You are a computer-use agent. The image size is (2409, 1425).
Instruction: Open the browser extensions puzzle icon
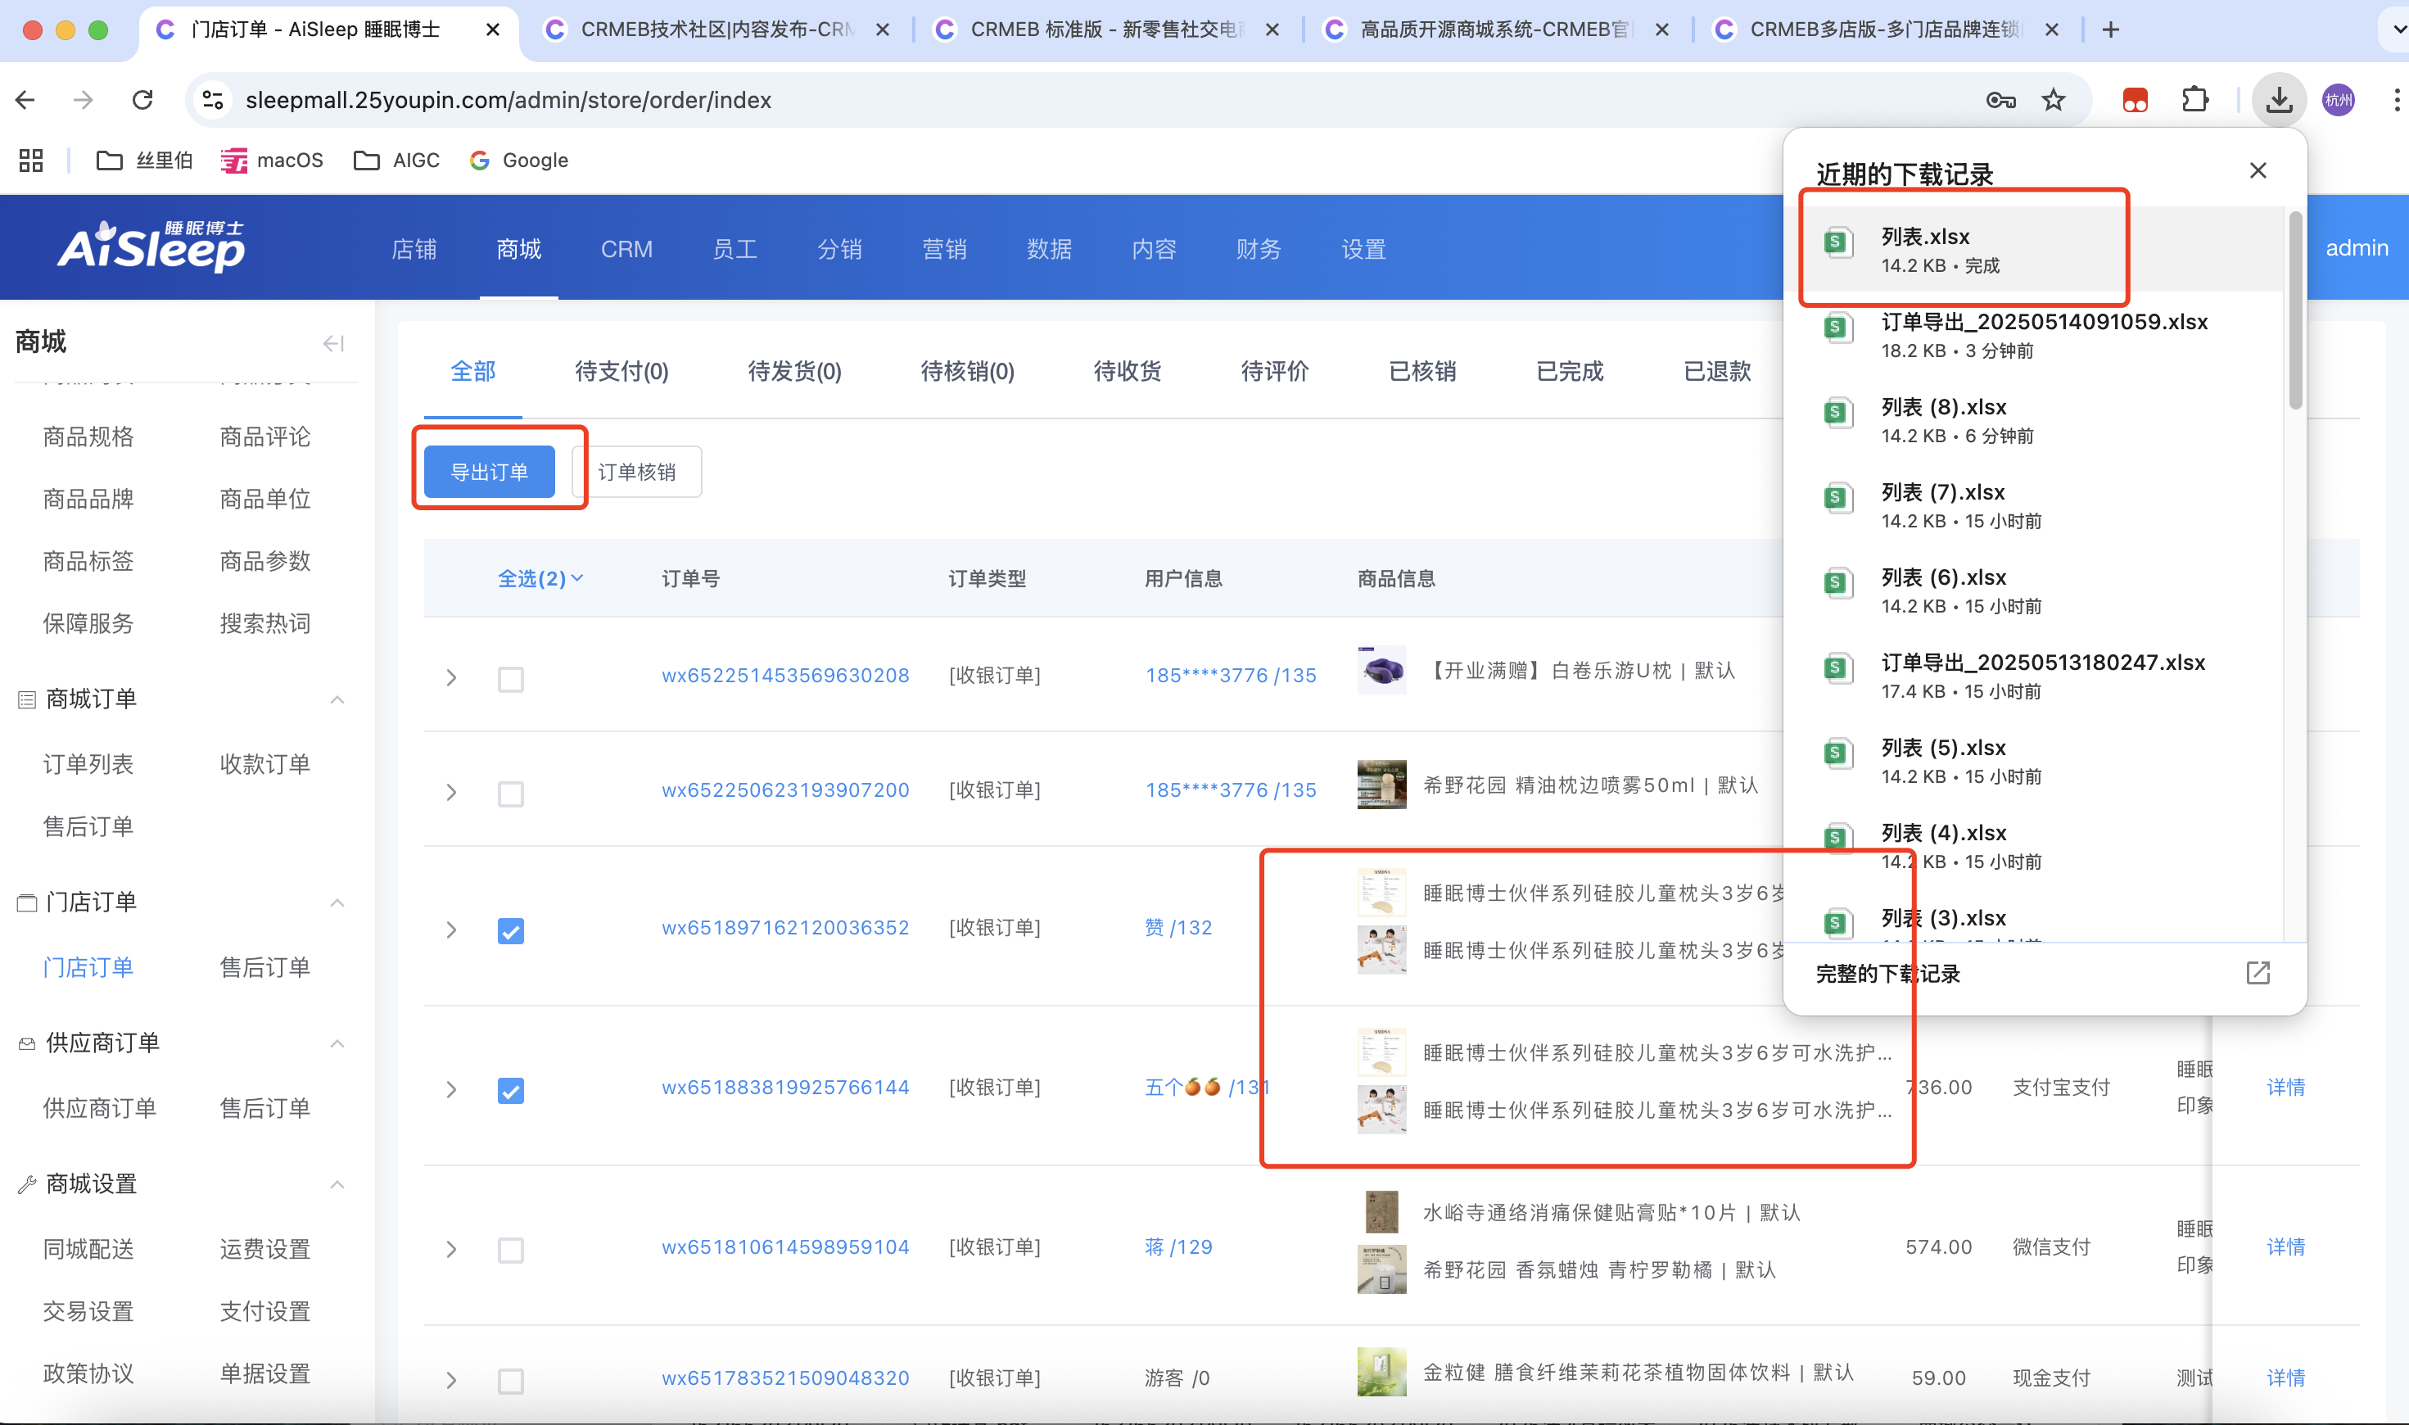tap(2195, 100)
